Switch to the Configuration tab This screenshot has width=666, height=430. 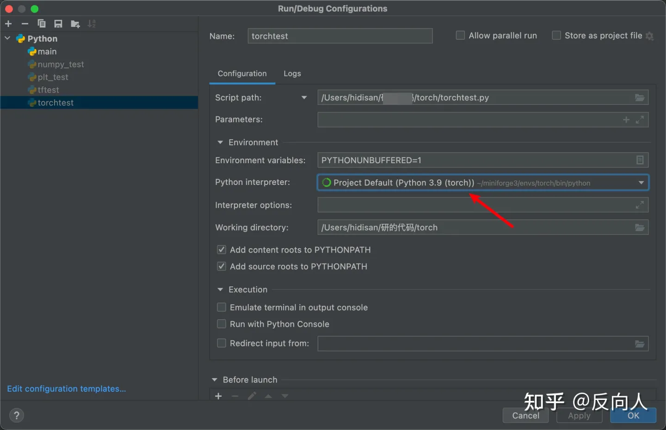(242, 74)
